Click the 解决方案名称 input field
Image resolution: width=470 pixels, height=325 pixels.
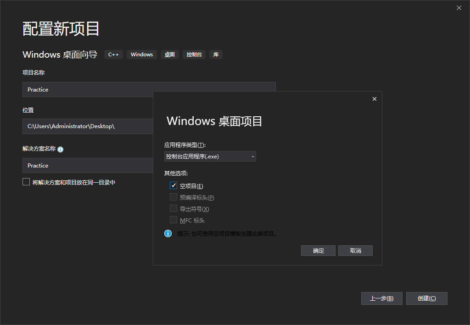88,165
